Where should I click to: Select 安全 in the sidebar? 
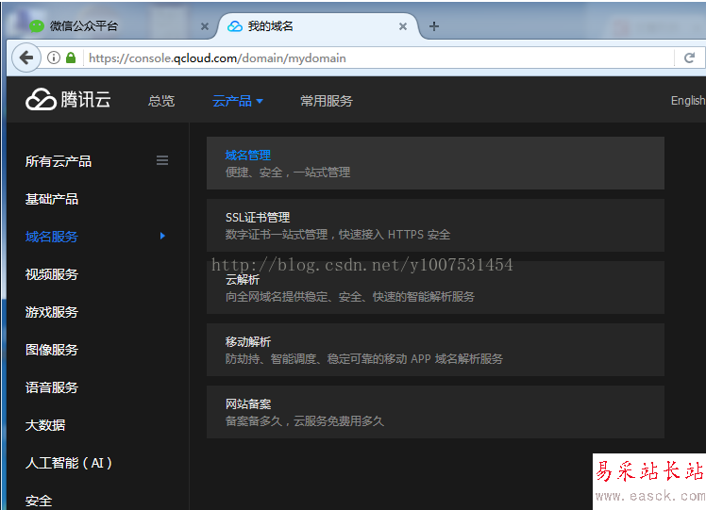pyautogui.click(x=39, y=501)
